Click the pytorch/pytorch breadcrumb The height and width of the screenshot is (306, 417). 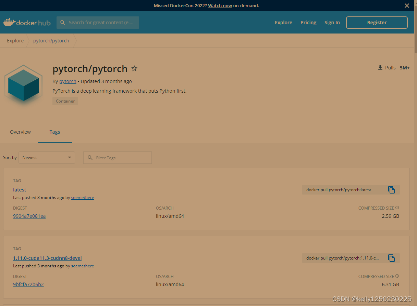51,41
